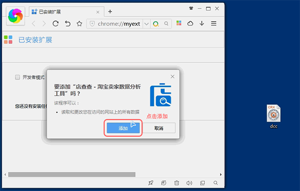Click the zoom magnifier in status bar
300x191 pixels.
coord(216,183)
